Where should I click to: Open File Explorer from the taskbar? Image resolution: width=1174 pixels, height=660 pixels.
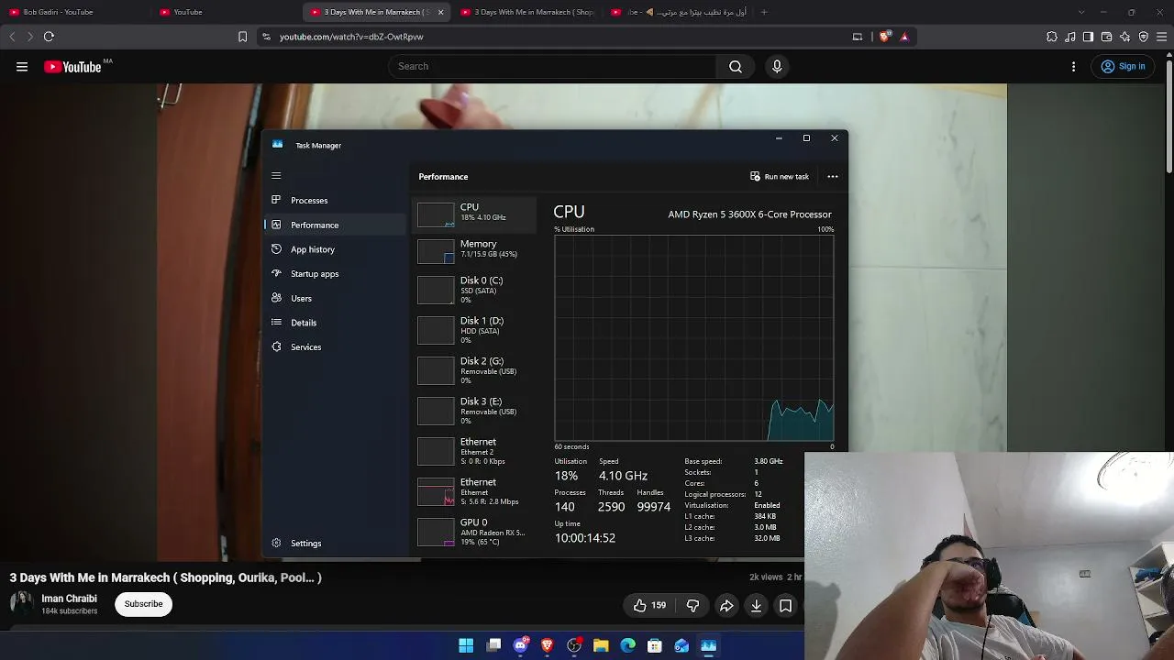[601, 646]
